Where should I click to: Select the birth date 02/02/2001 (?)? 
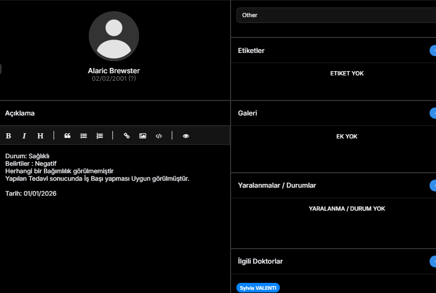114,79
